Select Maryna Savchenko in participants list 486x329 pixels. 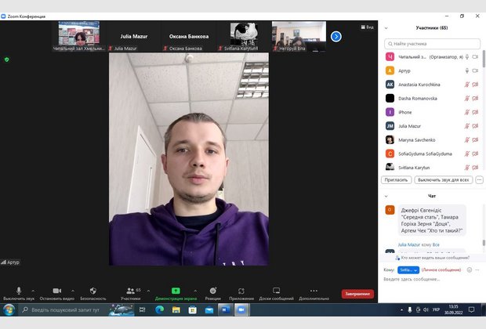tap(432, 140)
